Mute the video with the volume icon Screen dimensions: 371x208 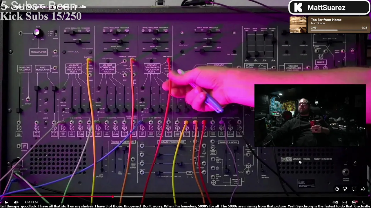(x=16, y=203)
